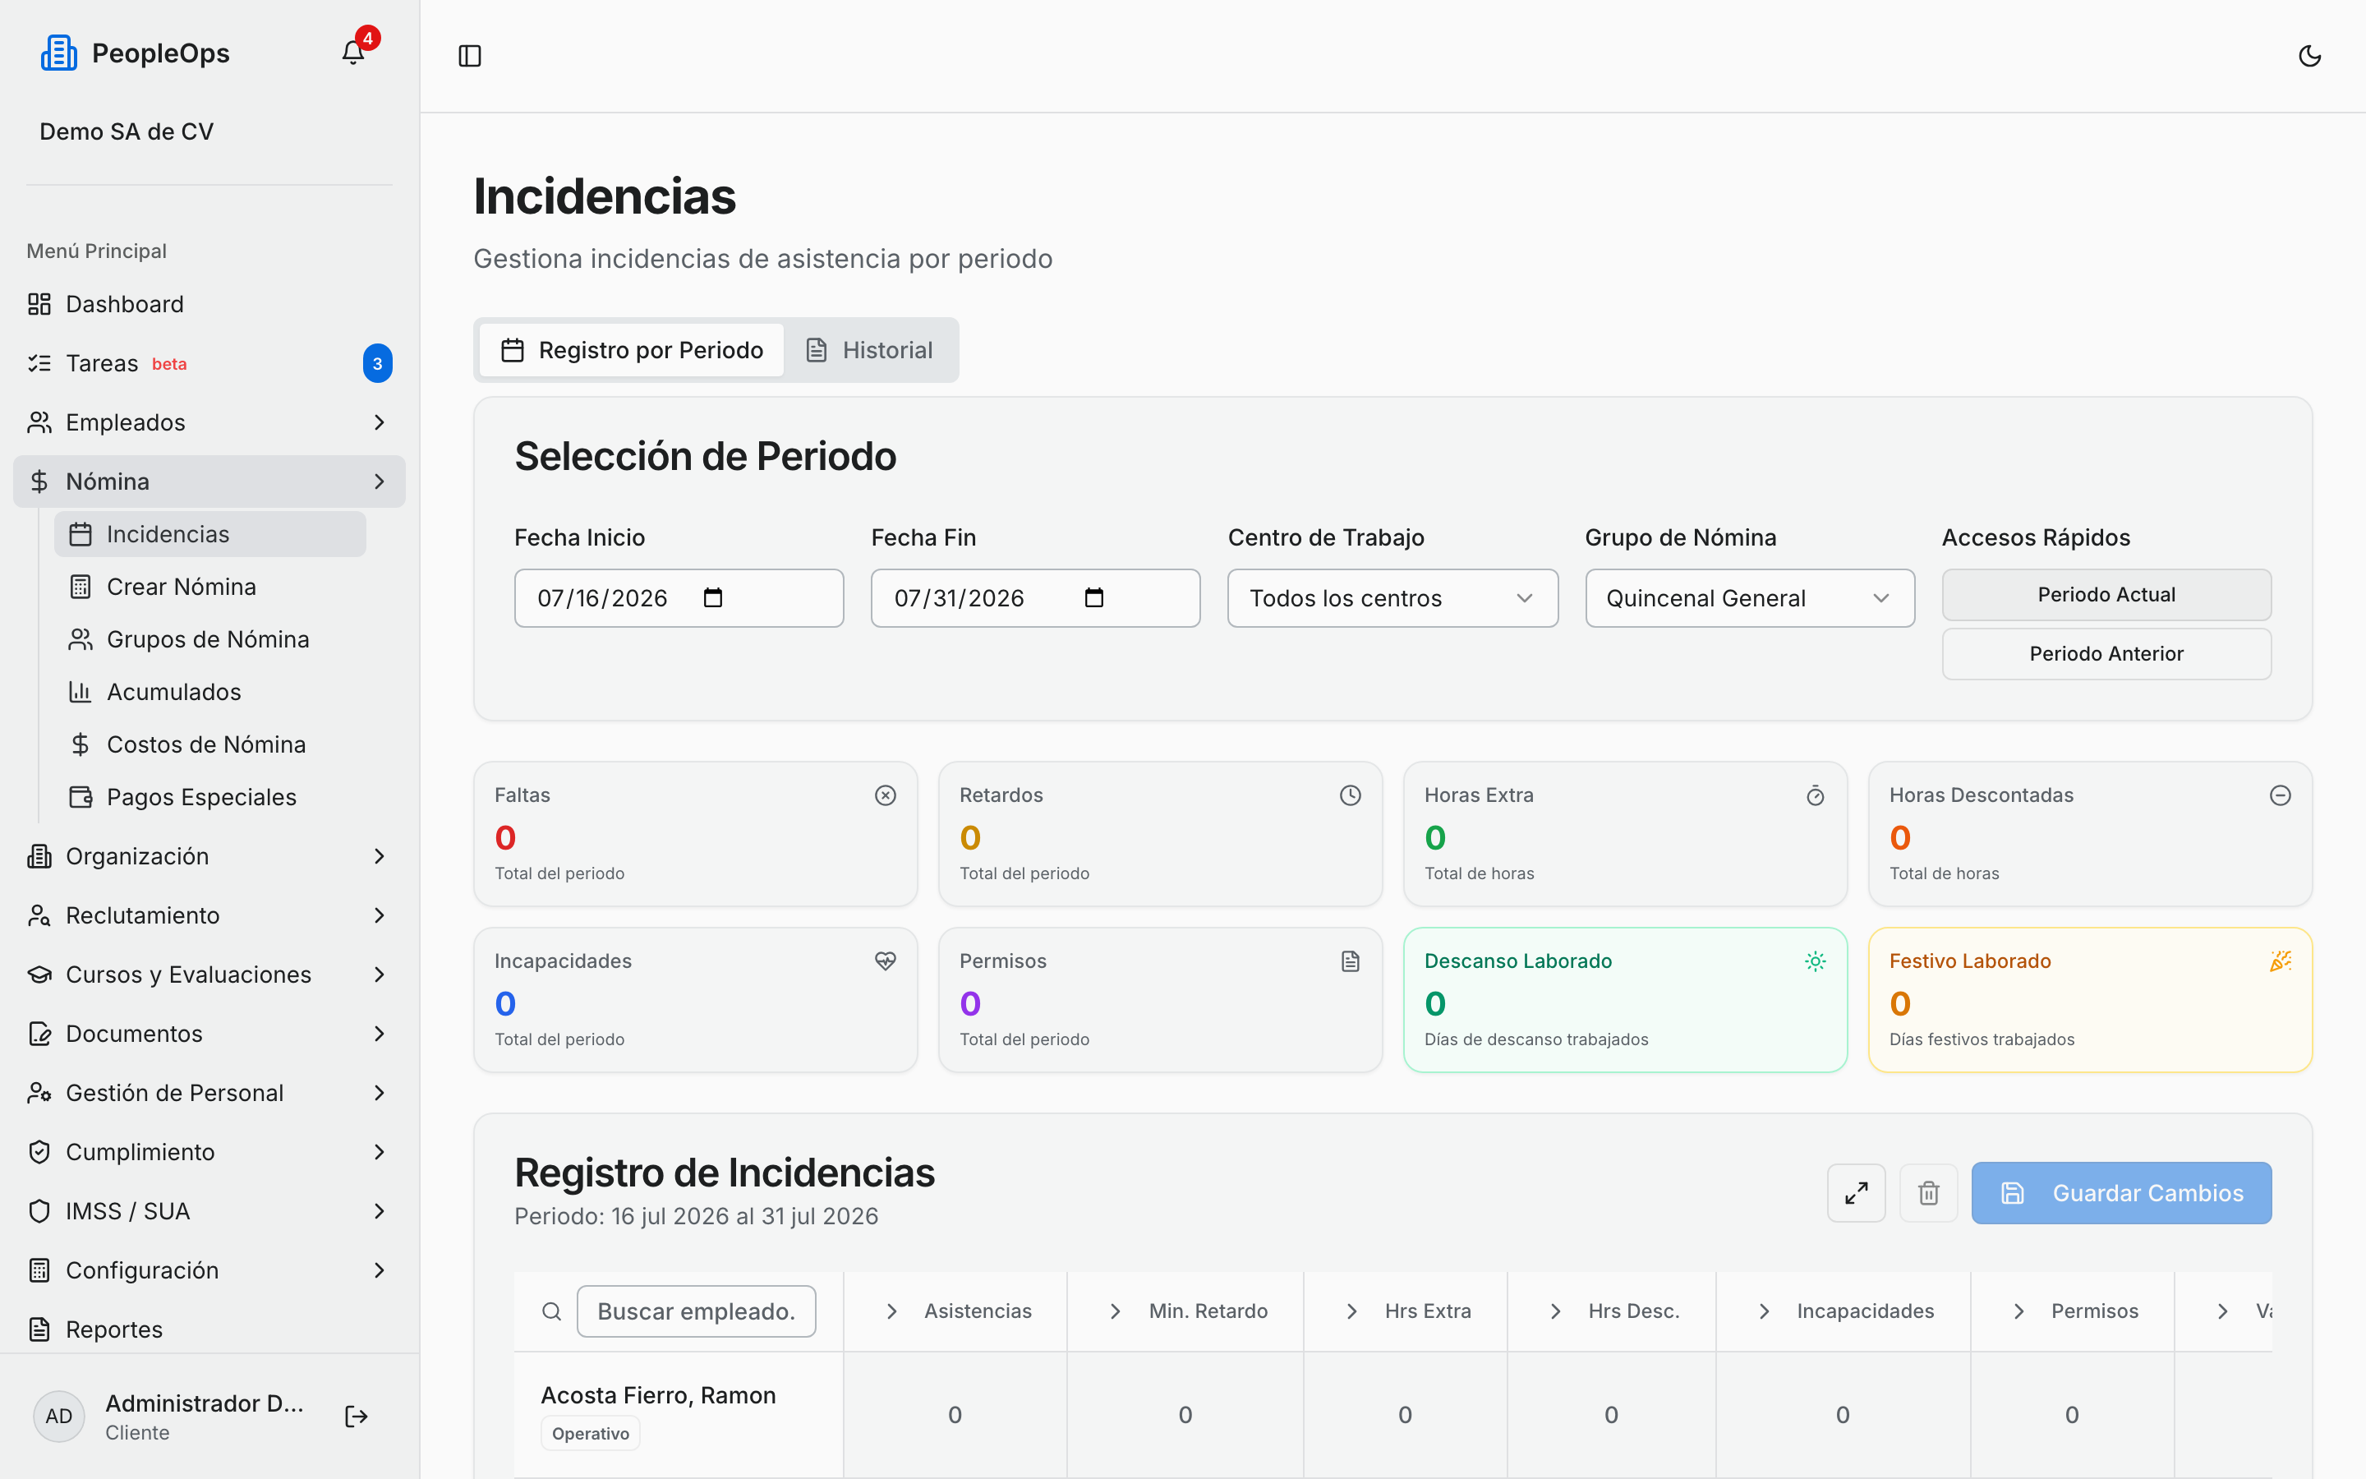2366x1479 pixels.
Task: Click the Festivo Laborado party icon
Action: (x=2280, y=961)
